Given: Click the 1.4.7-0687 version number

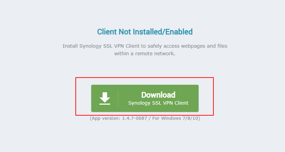Looking at the screenshot, I should [135, 118].
